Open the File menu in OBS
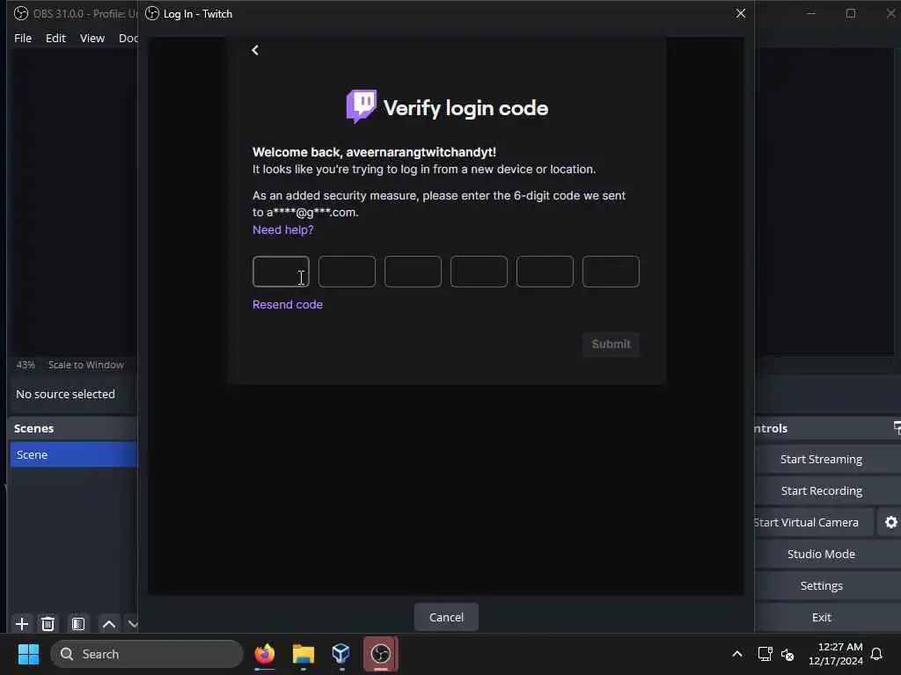Screen dimensions: 901x675 point(23,38)
